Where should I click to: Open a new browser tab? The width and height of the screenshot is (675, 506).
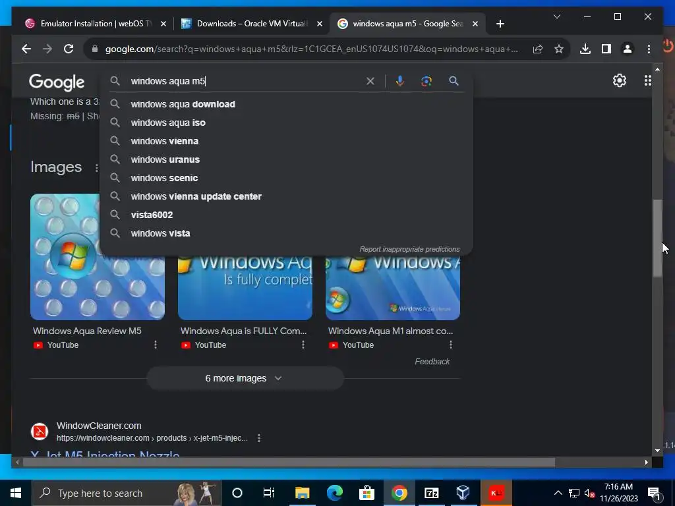pos(500,24)
